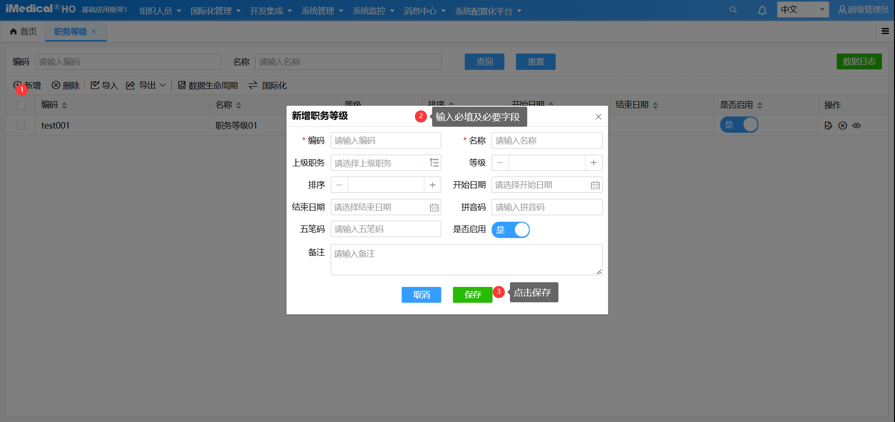Close the 职务等级 tab
This screenshot has height=422, width=895.
(x=94, y=31)
